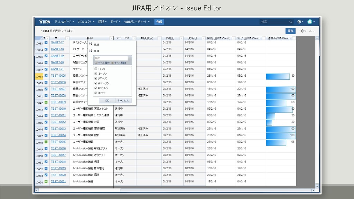The height and width of the screenshot is (199, 354).
Task: Open the ダッシュボード menu
Action: [x=64, y=22]
